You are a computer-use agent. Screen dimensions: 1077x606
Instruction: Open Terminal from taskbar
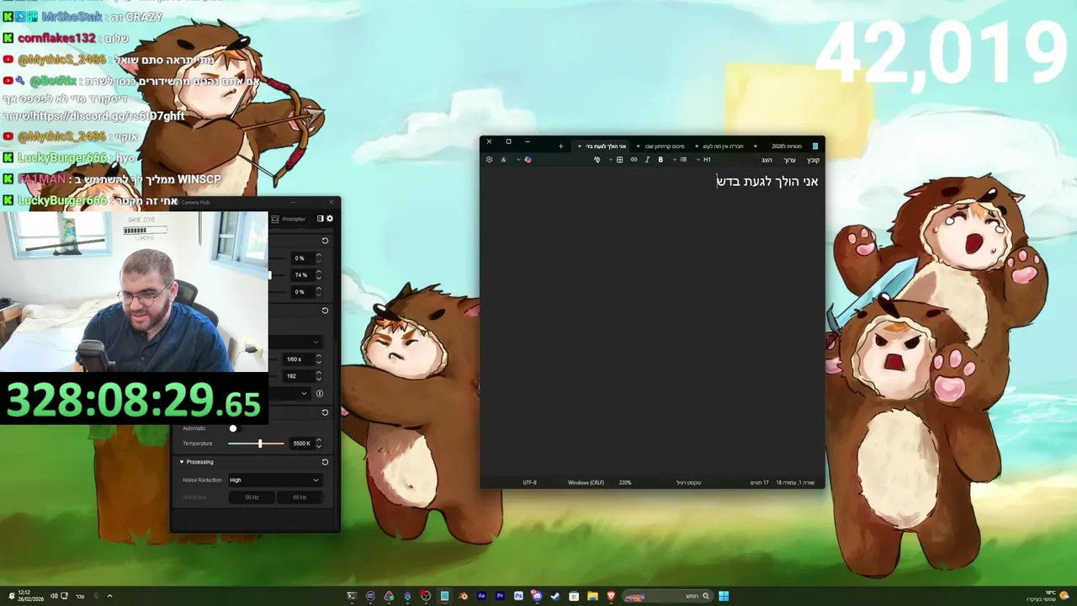(352, 596)
